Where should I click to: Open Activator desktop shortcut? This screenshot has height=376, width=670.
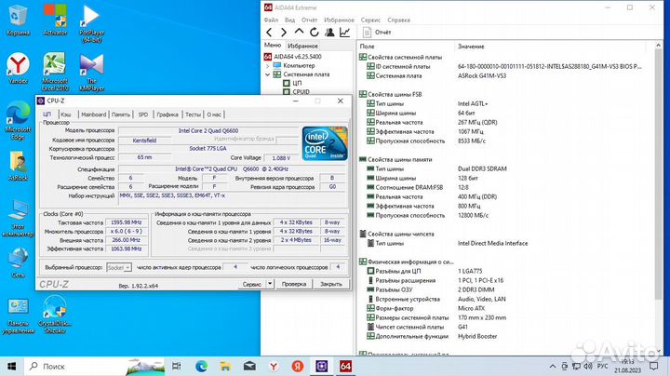tap(55, 20)
